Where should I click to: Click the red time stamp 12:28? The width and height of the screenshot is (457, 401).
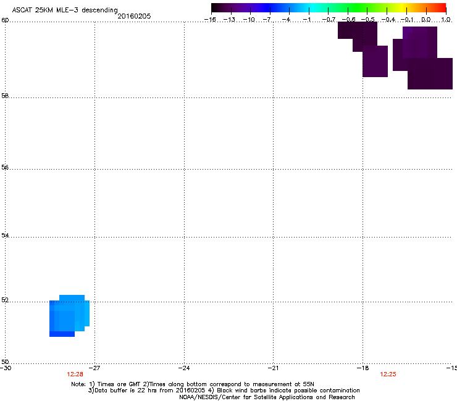pos(75,374)
